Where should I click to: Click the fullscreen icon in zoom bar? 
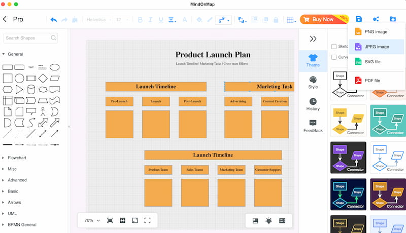tap(147, 220)
